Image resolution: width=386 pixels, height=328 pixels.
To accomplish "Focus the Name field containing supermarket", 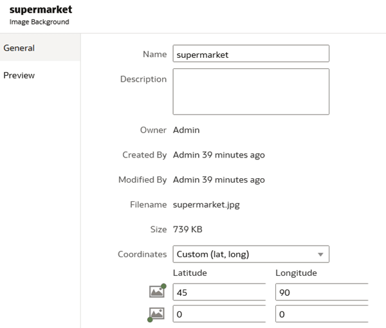I will (x=251, y=55).
